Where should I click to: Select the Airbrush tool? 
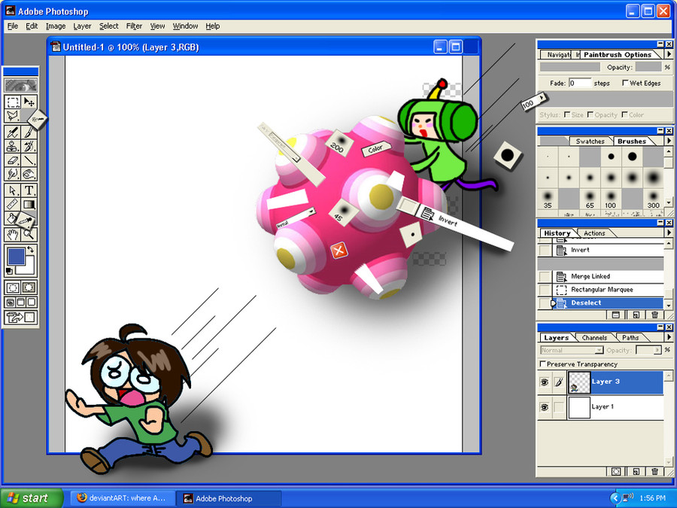13,132
